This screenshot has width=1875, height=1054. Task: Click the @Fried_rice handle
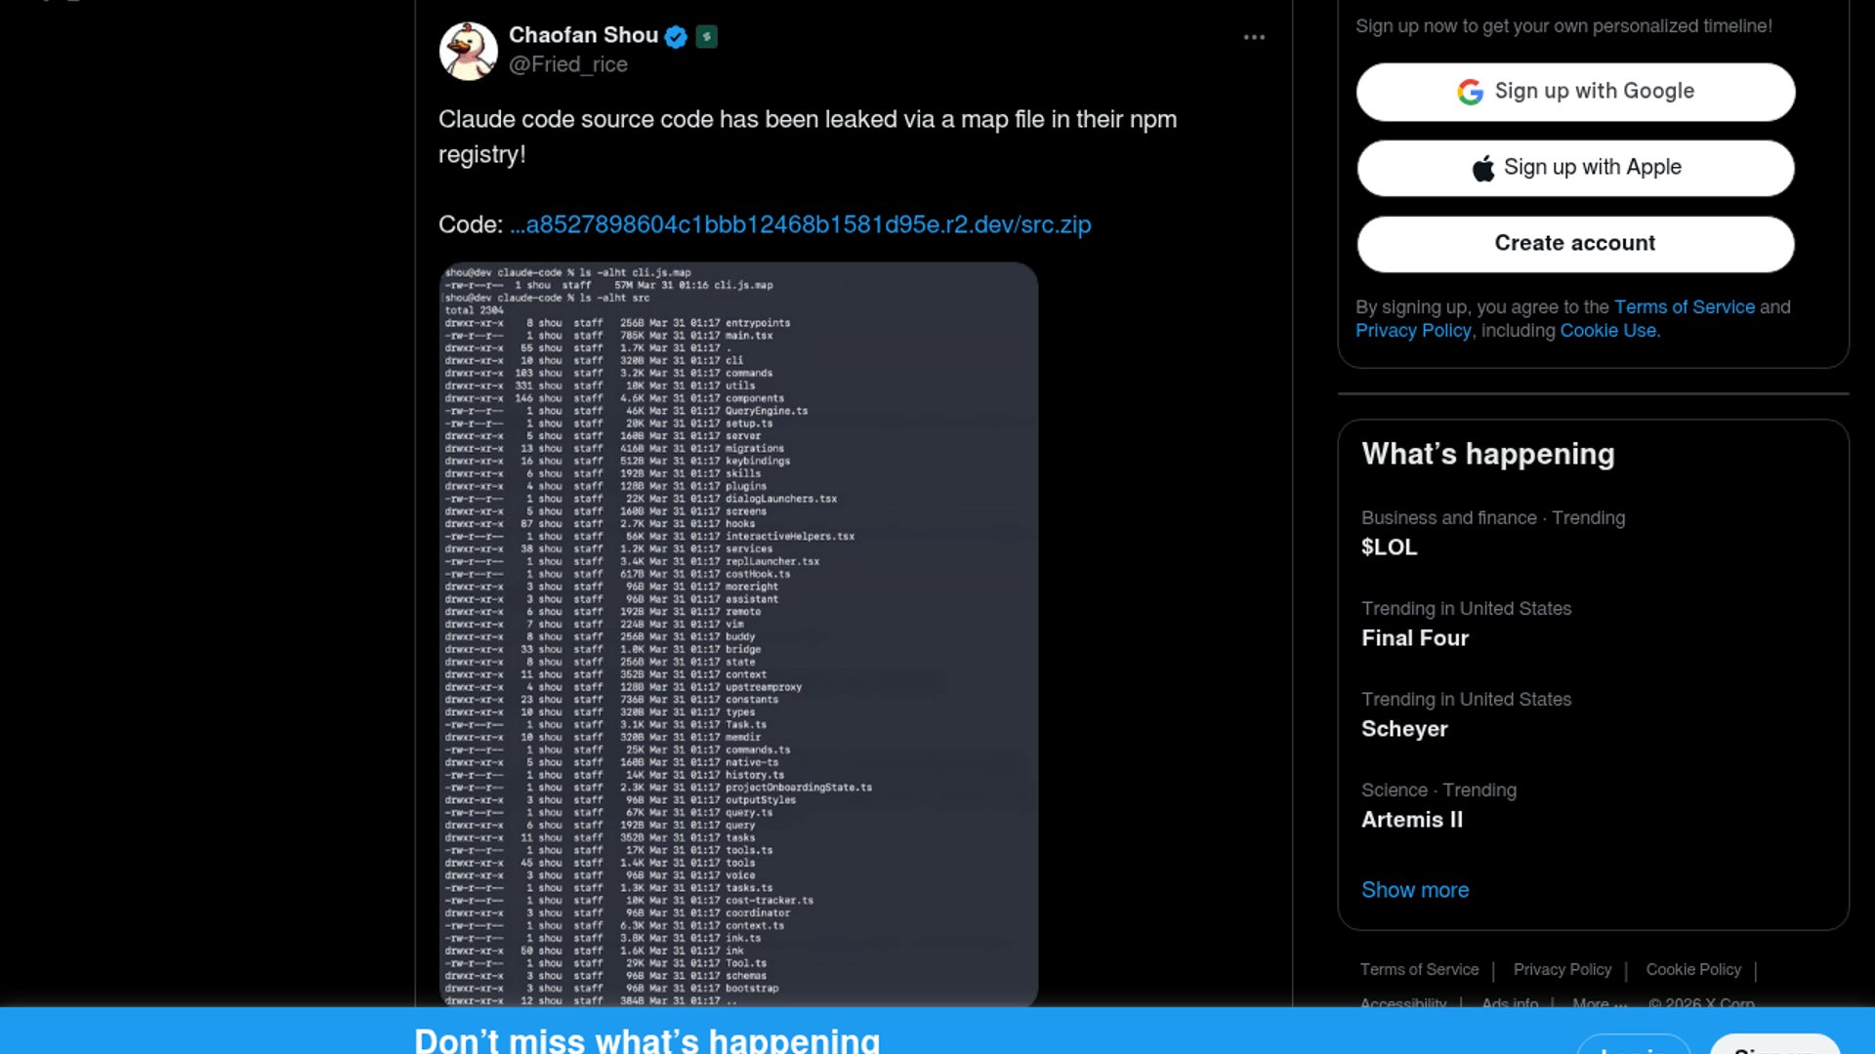568,64
